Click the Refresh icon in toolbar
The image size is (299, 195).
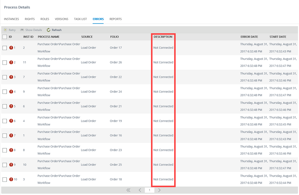(x=49, y=30)
